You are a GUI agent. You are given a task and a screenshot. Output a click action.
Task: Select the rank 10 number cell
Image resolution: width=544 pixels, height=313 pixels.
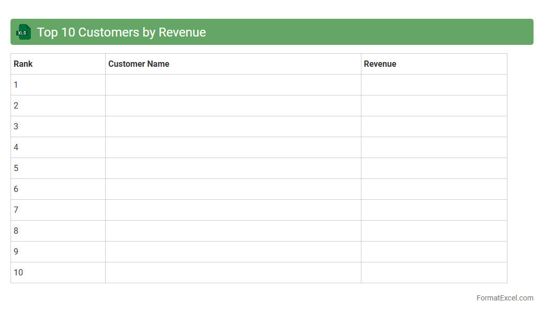(x=58, y=272)
